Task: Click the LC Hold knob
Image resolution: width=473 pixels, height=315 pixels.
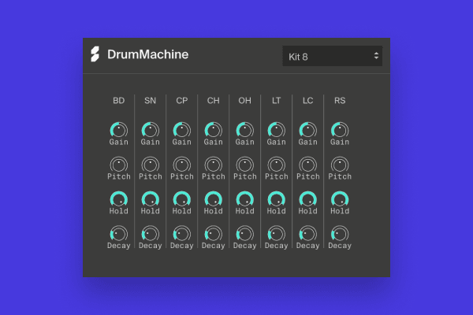Action: (307, 199)
